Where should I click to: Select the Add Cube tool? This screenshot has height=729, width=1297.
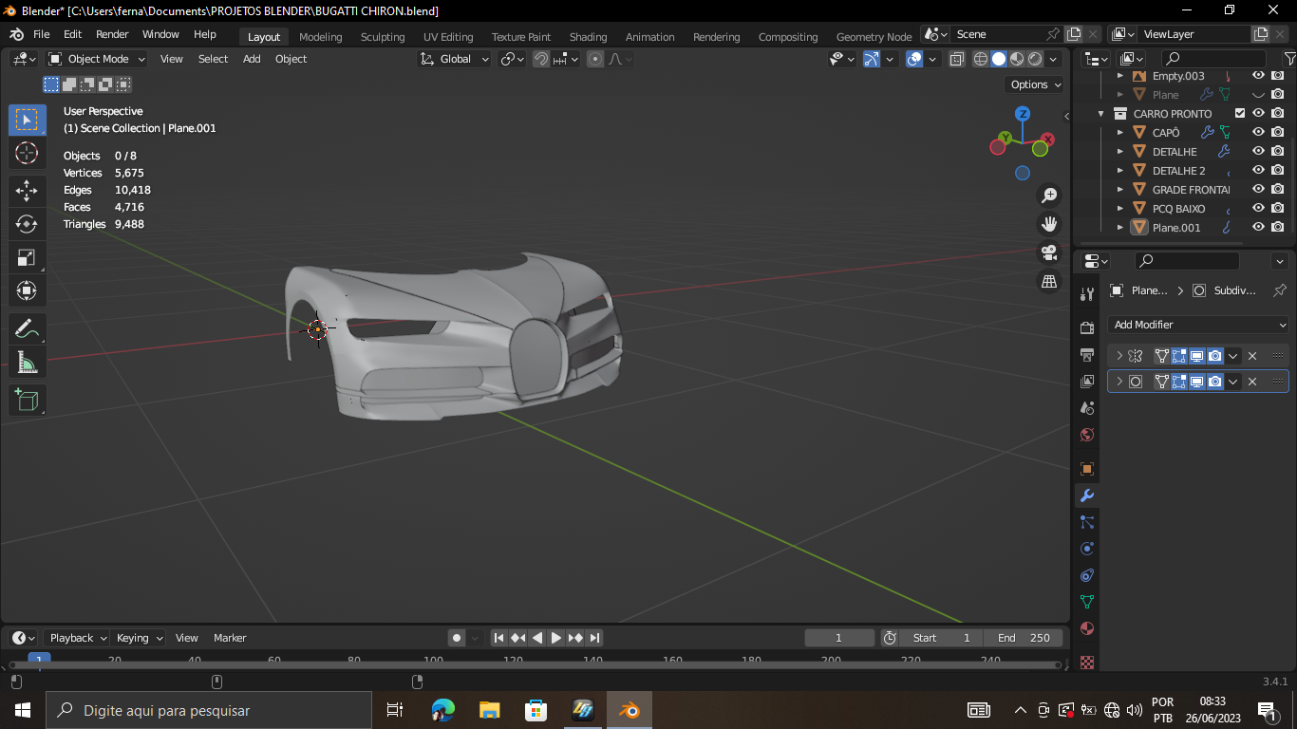(x=27, y=400)
